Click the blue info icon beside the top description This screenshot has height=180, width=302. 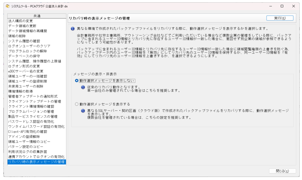73,28
